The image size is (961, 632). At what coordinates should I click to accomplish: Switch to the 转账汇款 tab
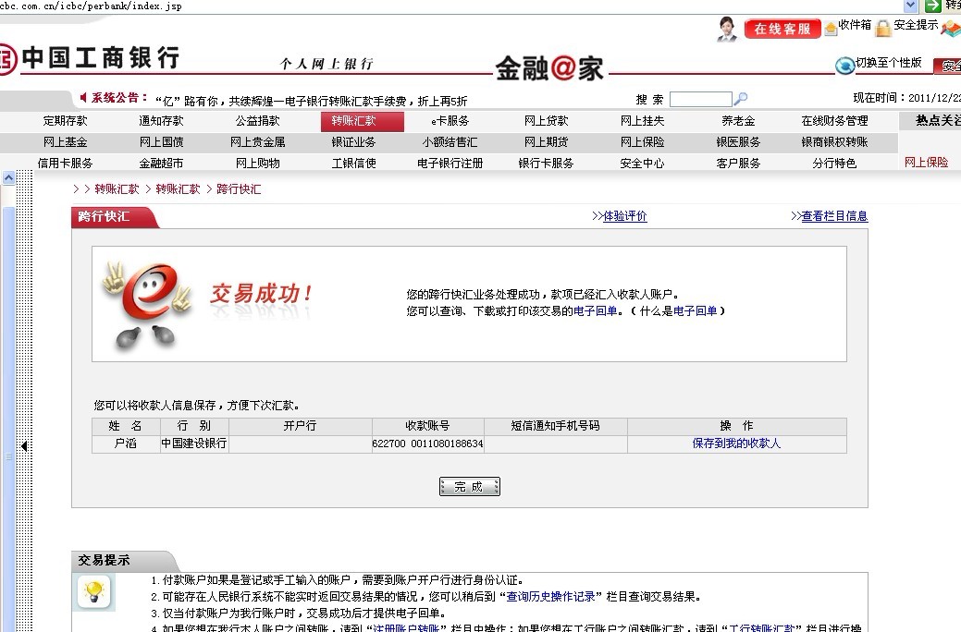(x=361, y=120)
